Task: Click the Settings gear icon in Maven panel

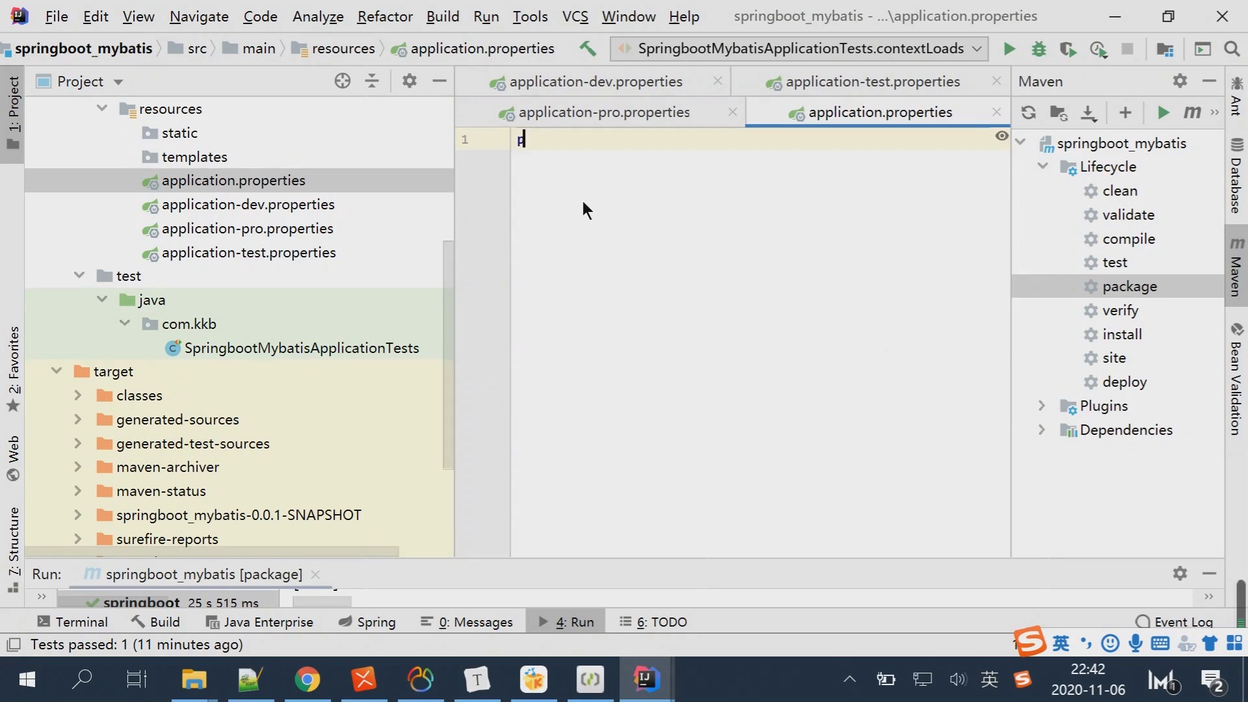Action: [x=1180, y=81]
